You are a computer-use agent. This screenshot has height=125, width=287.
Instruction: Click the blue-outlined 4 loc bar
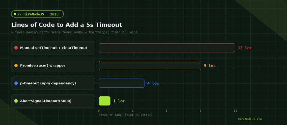pos(122,83)
